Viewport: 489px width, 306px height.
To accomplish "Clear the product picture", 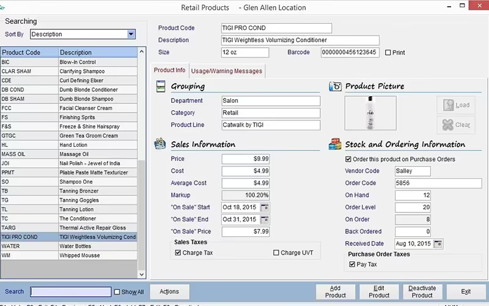I will pos(456,125).
